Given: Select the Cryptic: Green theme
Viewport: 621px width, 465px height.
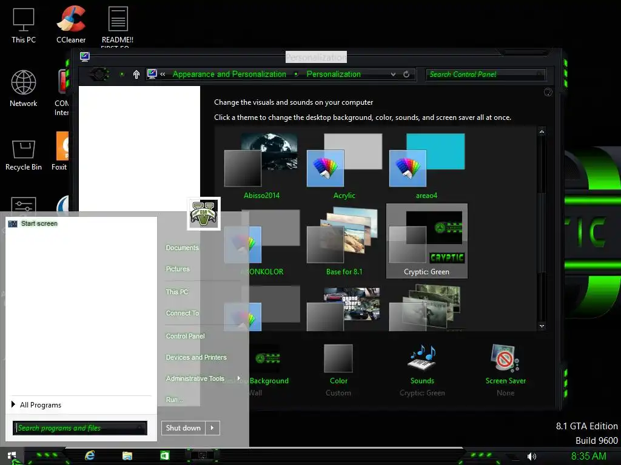Looking at the screenshot, I should coord(426,241).
